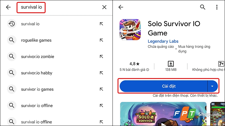View the 4,8 star rating reviews
This screenshot has height=126, width=225.
pos(134,66)
